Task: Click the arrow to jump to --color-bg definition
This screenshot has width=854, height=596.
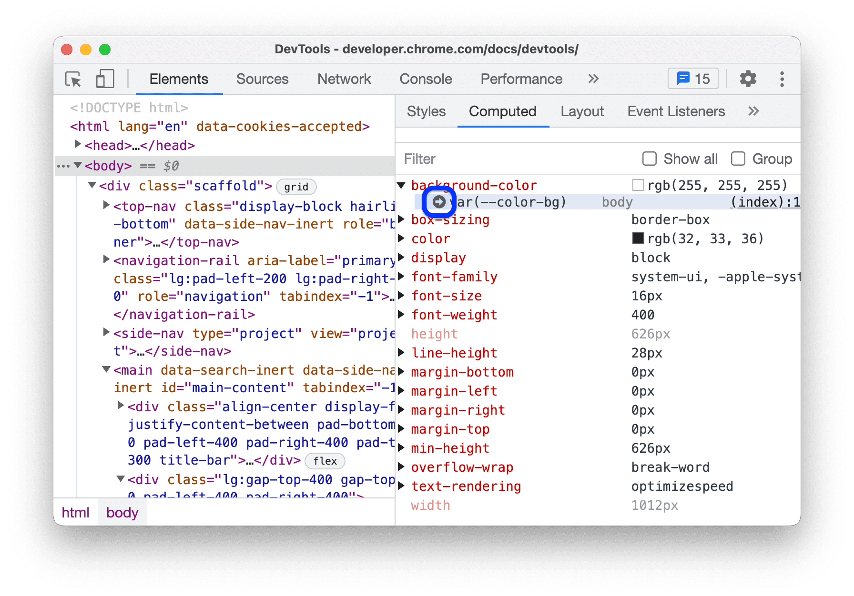Action: coord(439,202)
